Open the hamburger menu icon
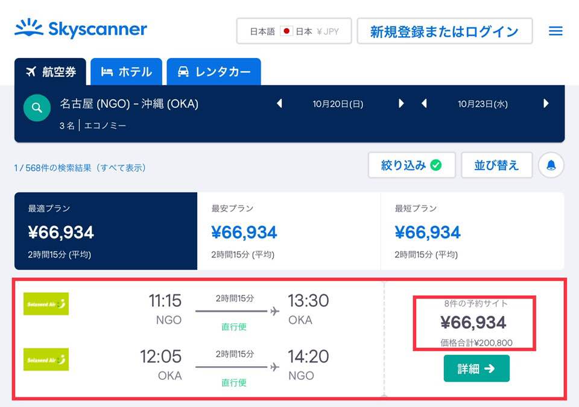Image resolution: width=579 pixels, height=407 pixels. coord(555,31)
